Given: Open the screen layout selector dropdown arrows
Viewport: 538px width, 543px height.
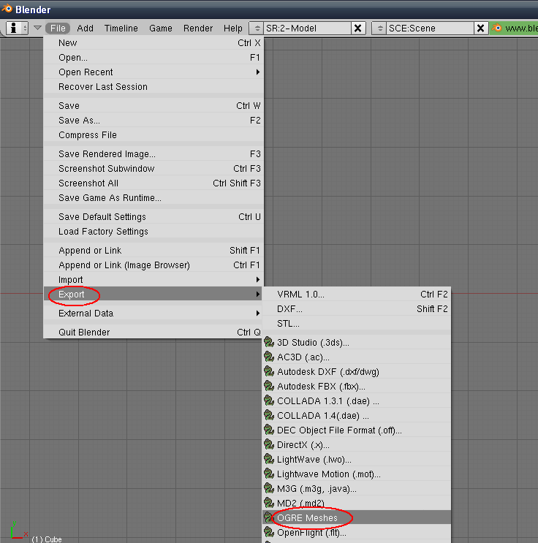Looking at the screenshot, I should click(257, 28).
